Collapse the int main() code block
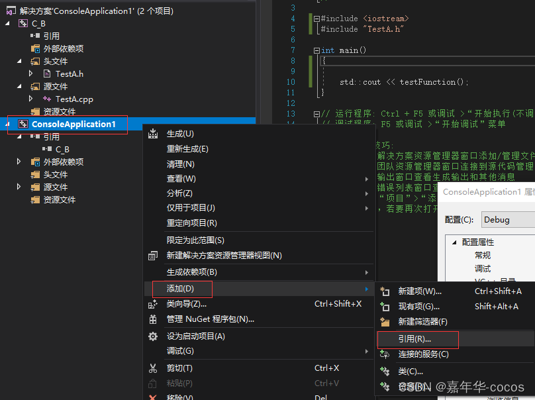This screenshot has height=400, width=535. pos(316,50)
